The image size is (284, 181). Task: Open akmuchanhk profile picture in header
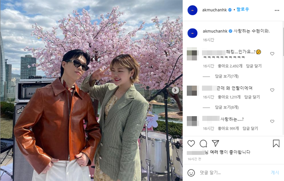pyautogui.click(x=192, y=10)
